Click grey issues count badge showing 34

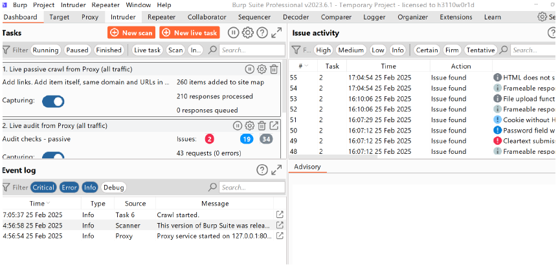pyautogui.click(x=266, y=139)
